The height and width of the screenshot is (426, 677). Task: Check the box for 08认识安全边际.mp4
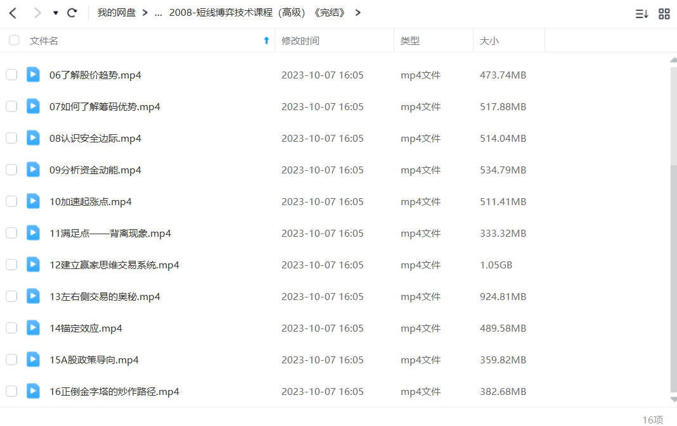point(11,138)
